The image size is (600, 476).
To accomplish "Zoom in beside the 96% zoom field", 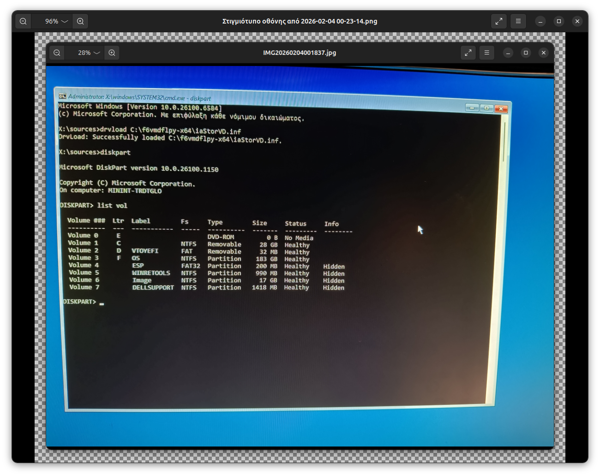I will pyautogui.click(x=80, y=21).
